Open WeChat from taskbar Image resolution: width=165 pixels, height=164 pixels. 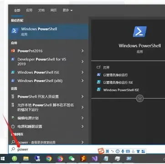click(x=72, y=159)
